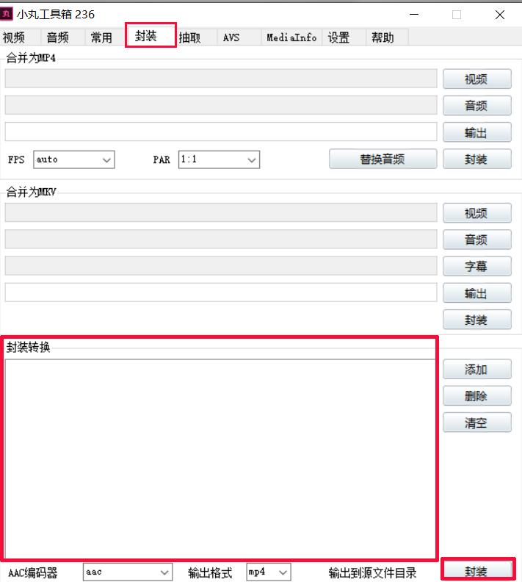This screenshot has width=522, height=582.
Task: Click the 封装转换 file list box
Action: (220, 458)
